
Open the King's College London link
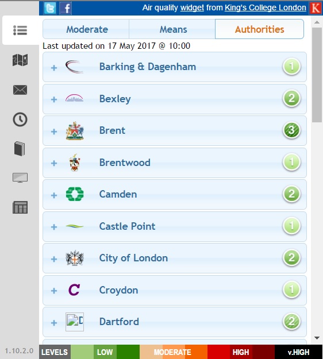(x=266, y=8)
